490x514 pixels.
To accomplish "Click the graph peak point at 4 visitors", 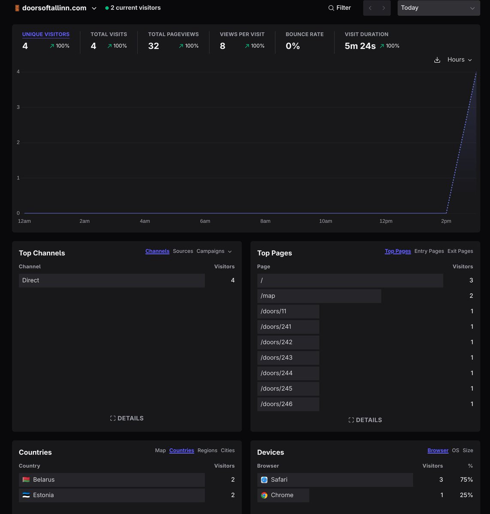I will click(476, 72).
